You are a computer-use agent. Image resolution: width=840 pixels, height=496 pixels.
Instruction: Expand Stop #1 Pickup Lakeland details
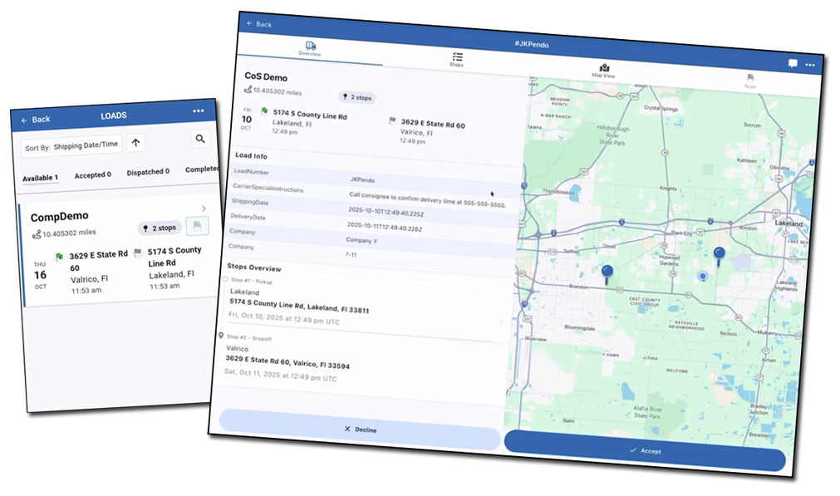point(500,321)
